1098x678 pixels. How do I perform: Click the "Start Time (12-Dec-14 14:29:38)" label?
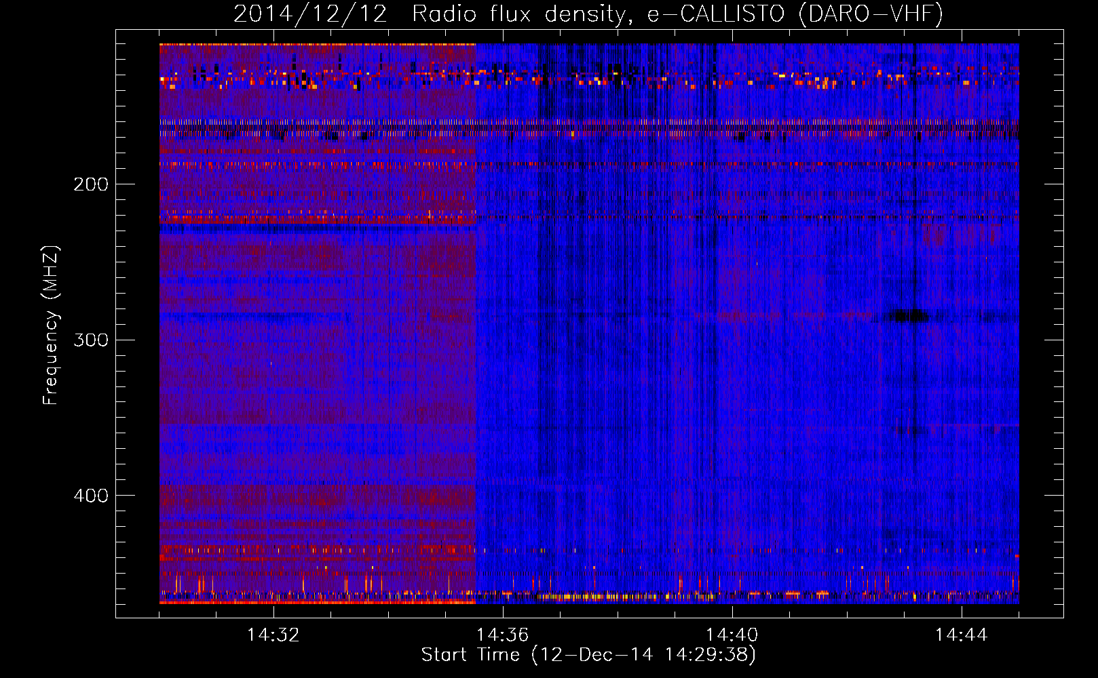pos(588,655)
